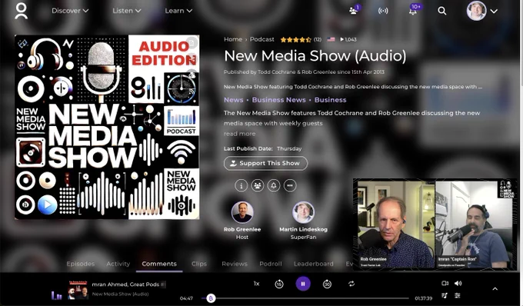
Task: Open Rob Greenlee host avatar
Action: pyautogui.click(x=242, y=212)
